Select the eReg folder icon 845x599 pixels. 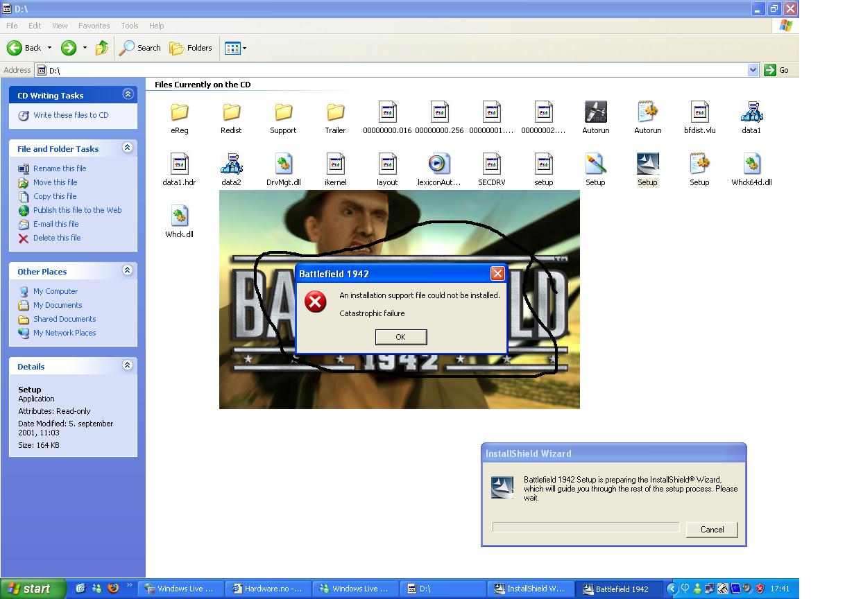click(179, 112)
